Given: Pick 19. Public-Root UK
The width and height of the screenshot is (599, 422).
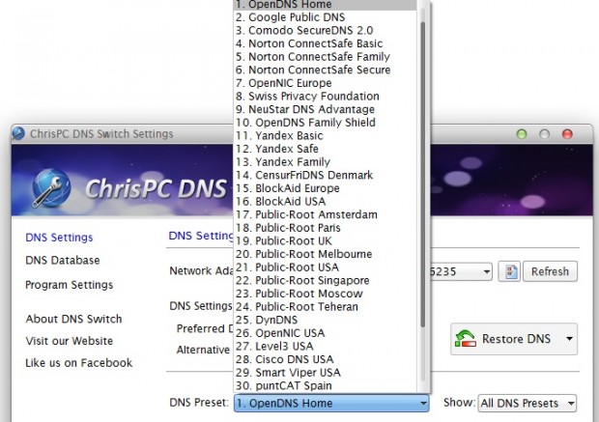Looking at the screenshot, I should pyautogui.click(x=325, y=241).
